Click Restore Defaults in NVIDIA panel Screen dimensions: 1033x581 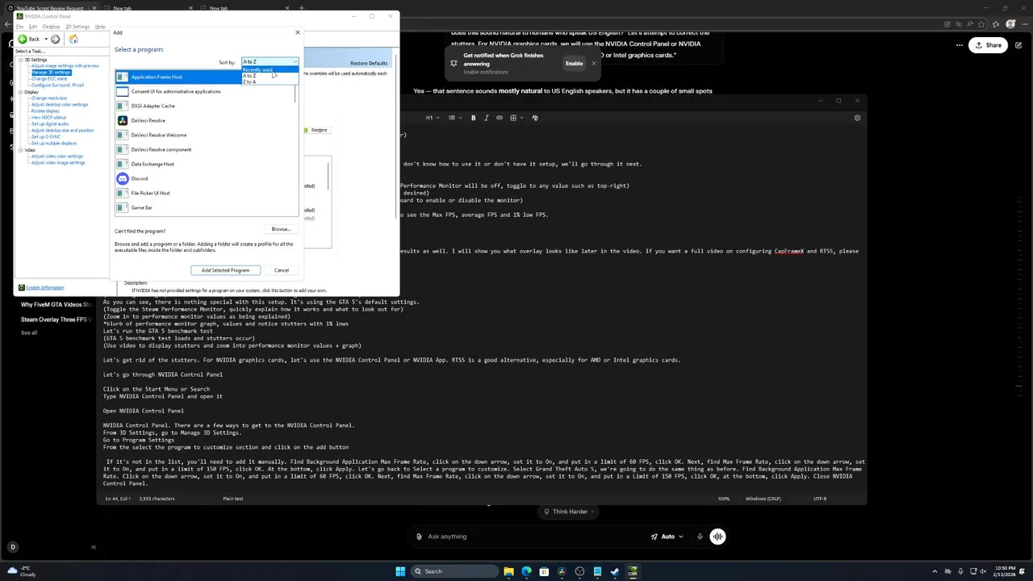[369, 63]
